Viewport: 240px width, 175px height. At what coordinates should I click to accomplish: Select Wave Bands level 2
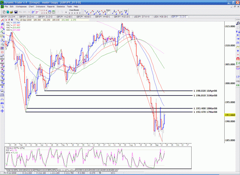[69, 13]
